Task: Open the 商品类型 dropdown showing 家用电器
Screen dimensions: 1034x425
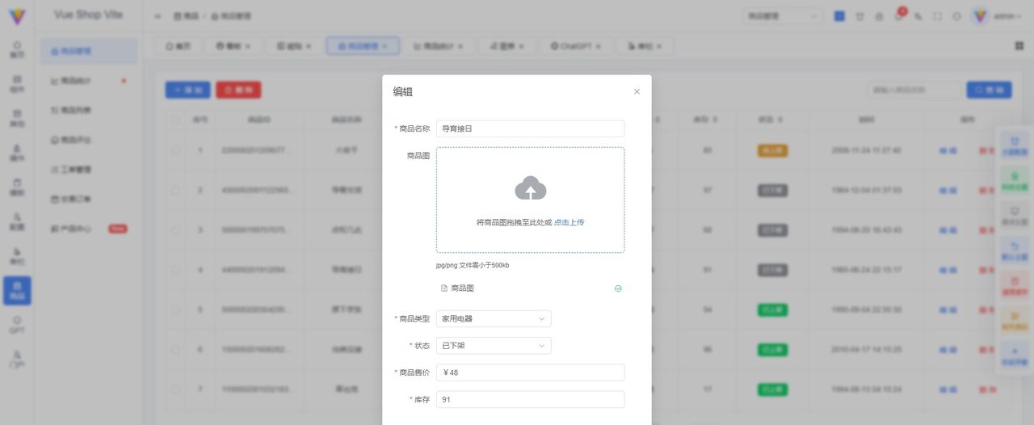Action: tap(494, 318)
